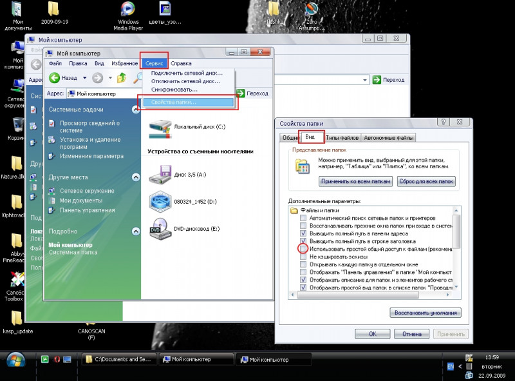Open Установка и удаление программ link
Screen dimensions: 515x381
pos(90,143)
